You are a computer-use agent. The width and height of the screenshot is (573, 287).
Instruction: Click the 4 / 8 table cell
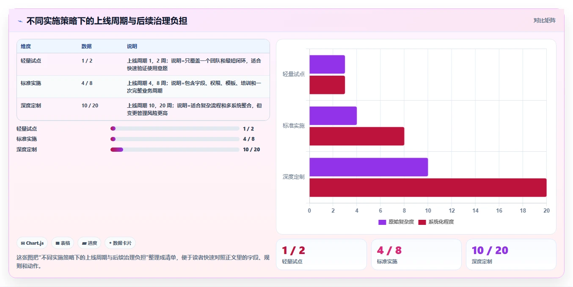click(x=87, y=83)
